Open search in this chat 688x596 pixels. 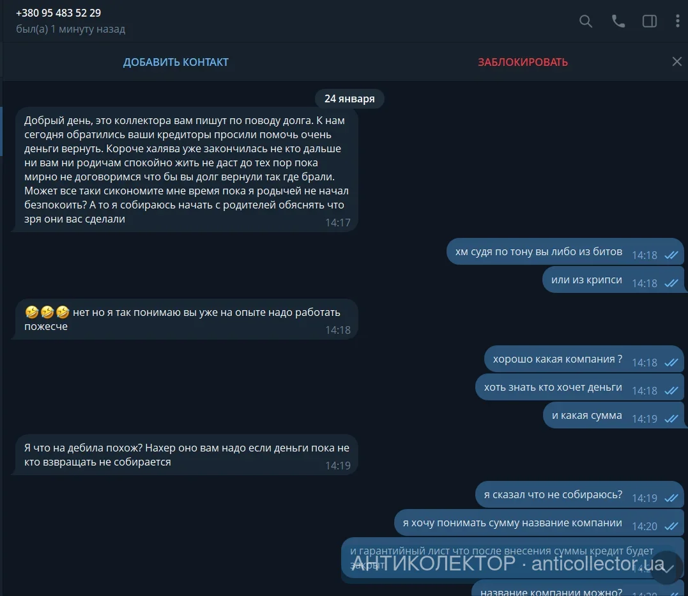click(x=585, y=21)
